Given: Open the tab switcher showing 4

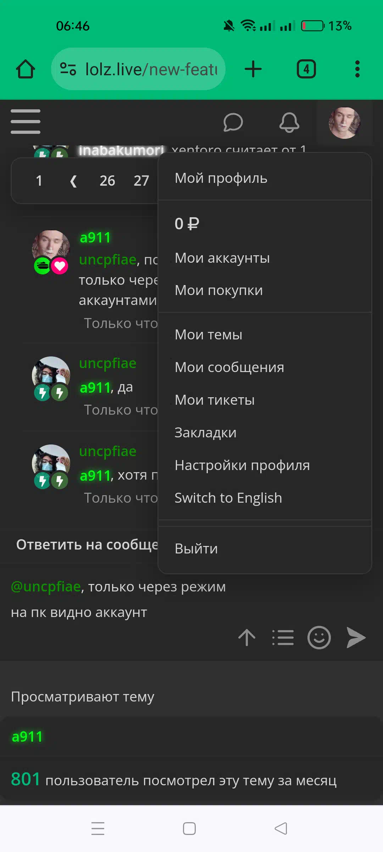Looking at the screenshot, I should (x=306, y=69).
